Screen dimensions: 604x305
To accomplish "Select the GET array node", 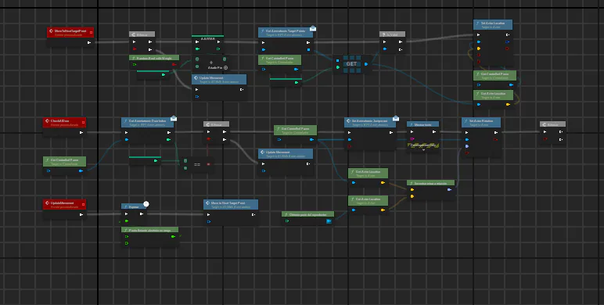I will (351, 64).
